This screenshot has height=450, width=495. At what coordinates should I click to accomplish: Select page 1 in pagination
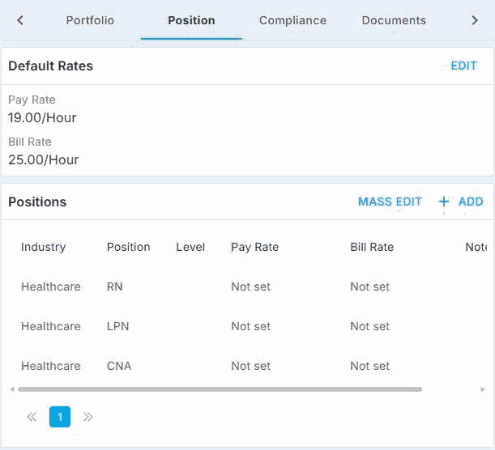point(60,417)
